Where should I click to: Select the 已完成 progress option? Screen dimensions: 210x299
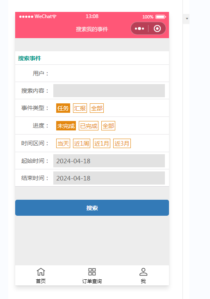tap(89, 126)
